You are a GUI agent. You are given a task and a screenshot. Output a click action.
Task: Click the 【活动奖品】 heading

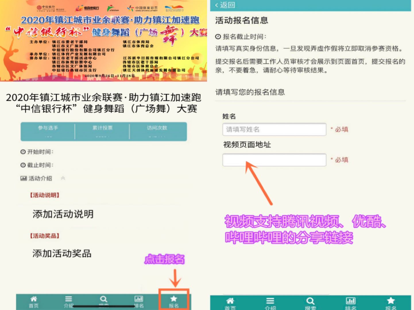(x=45, y=236)
